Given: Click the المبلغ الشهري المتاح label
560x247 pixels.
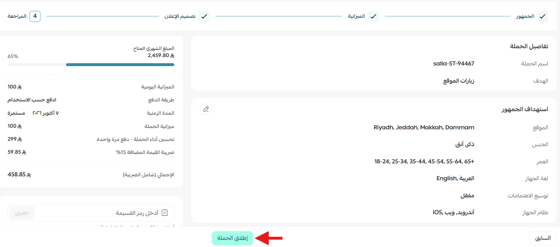Looking at the screenshot, I should (154, 49).
